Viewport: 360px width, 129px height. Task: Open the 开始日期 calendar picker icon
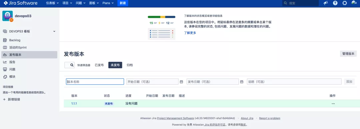(x=181, y=82)
